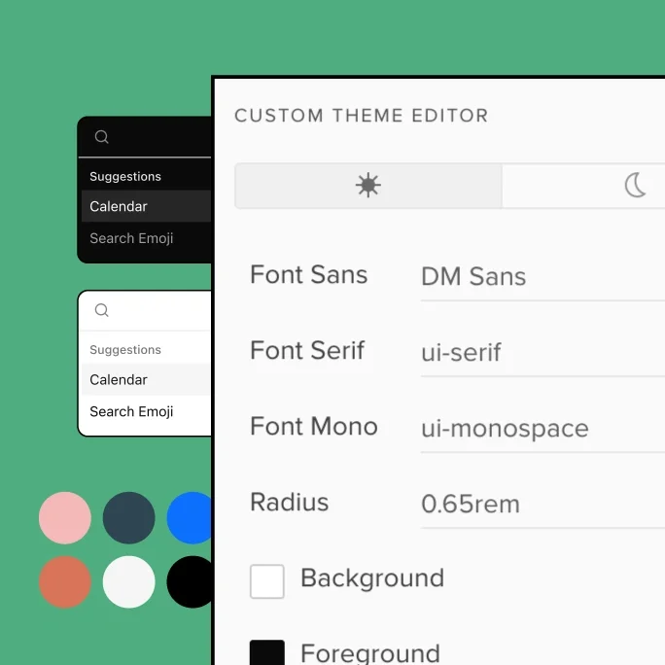Pick the bright blue color circle

pyautogui.click(x=190, y=517)
